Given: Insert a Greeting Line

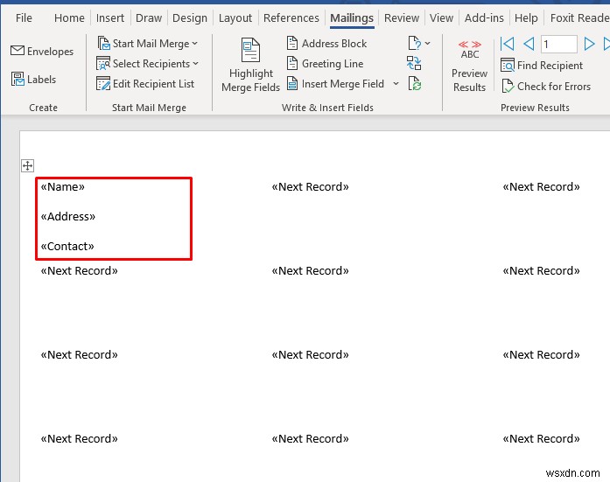Looking at the screenshot, I should pos(326,63).
